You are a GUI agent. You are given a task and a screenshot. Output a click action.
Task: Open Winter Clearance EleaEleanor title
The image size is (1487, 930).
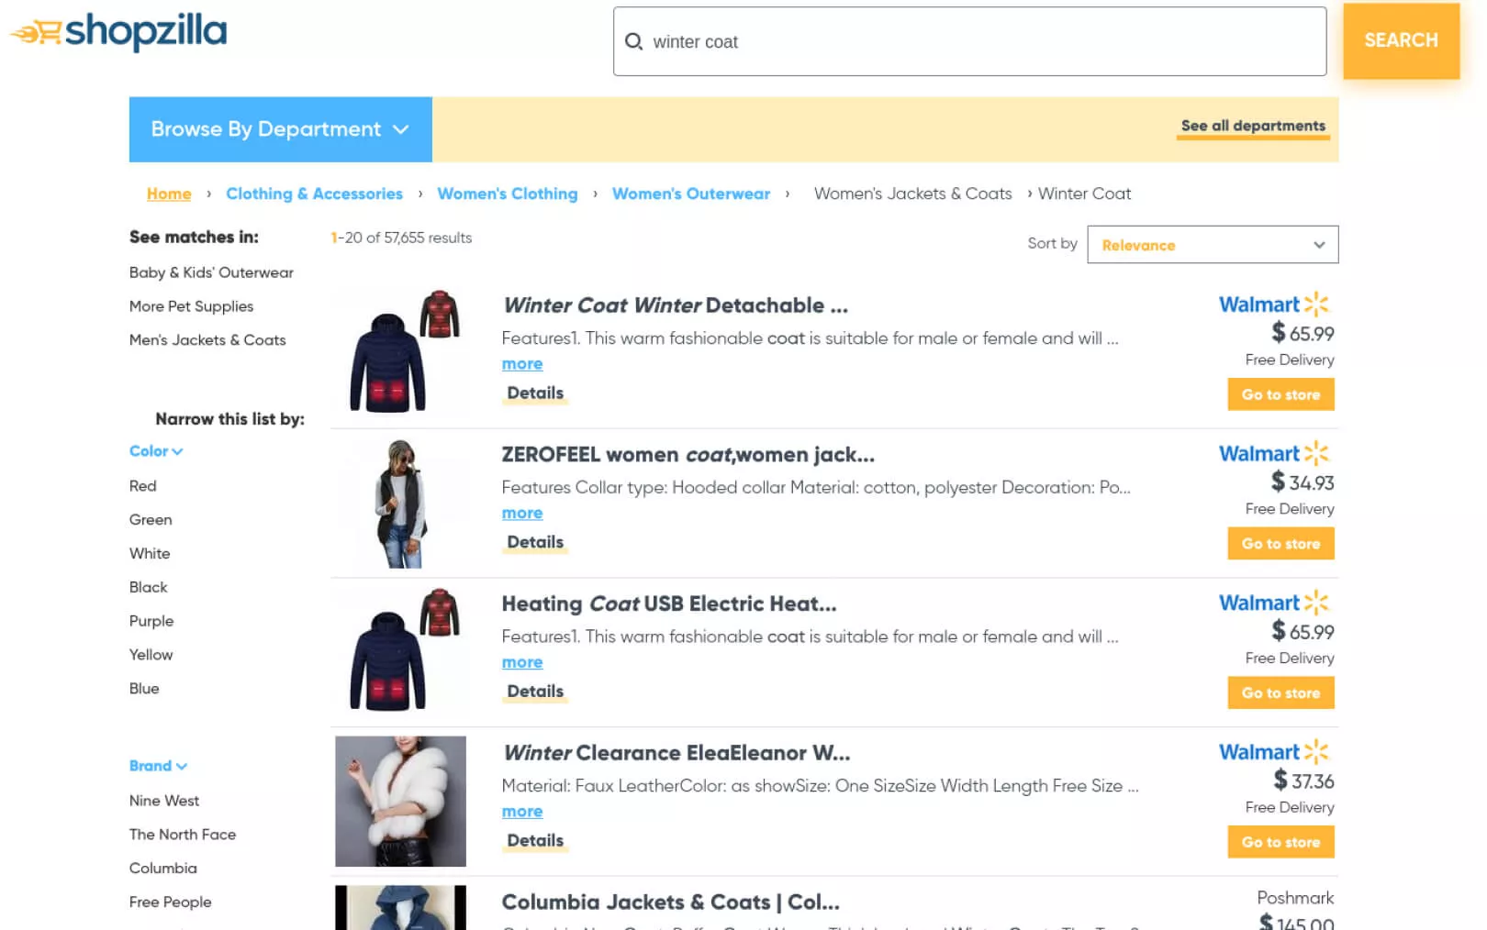[x=676, y=754]
